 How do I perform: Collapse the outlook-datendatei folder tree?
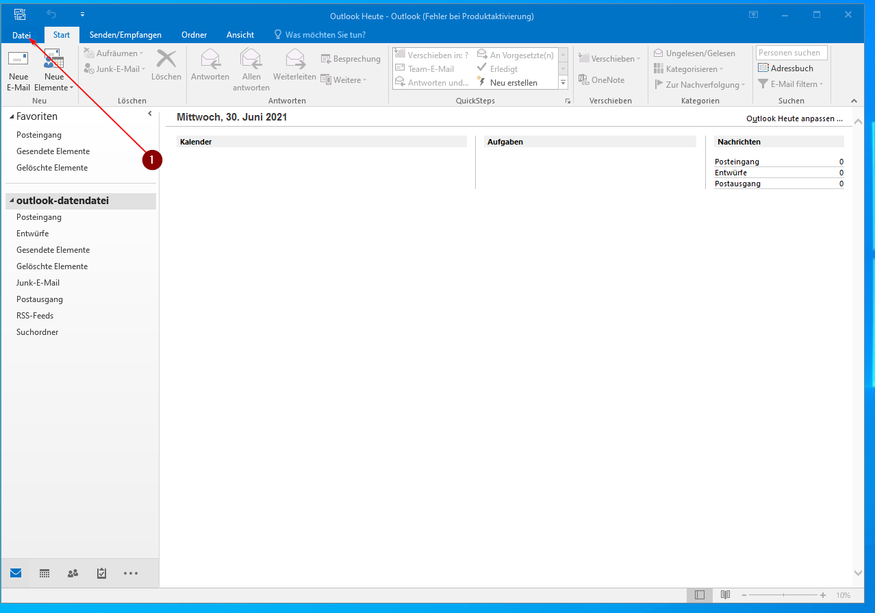click(11, 201)
